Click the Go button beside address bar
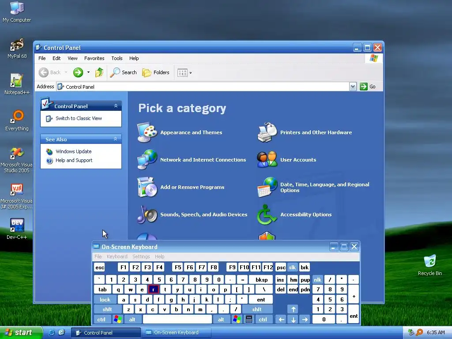452x339 pixels. pos(368,87)
